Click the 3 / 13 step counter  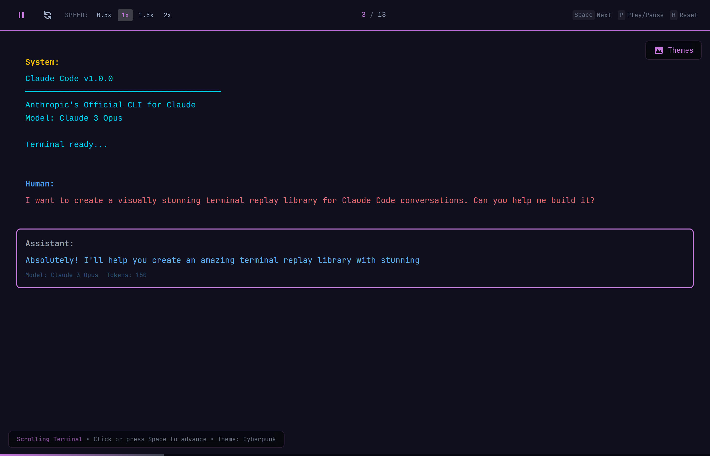tap(373, 14)
